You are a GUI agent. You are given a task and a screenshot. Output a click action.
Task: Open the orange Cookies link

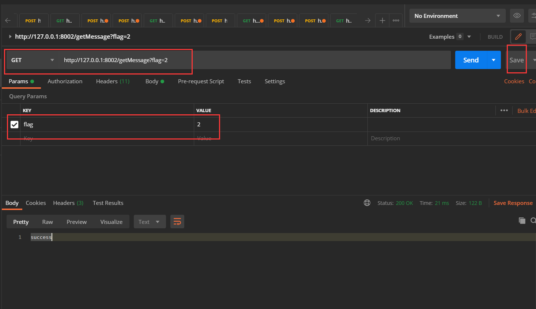click(x=514, y=81)
